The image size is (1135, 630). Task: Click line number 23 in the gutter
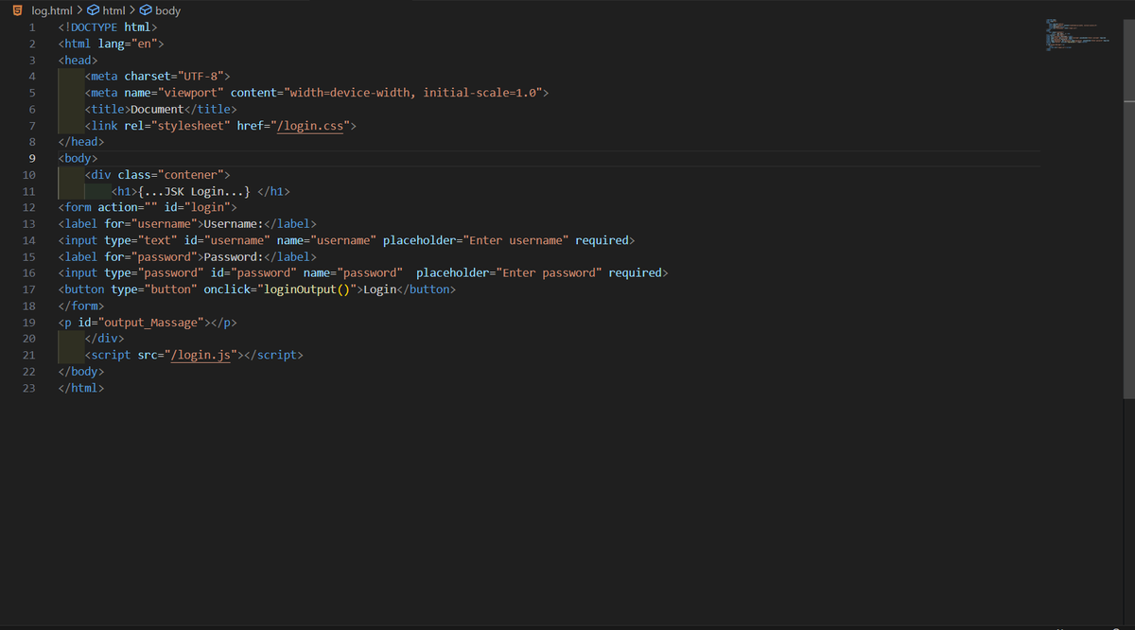pyautogui.click(x=28, y=388)
